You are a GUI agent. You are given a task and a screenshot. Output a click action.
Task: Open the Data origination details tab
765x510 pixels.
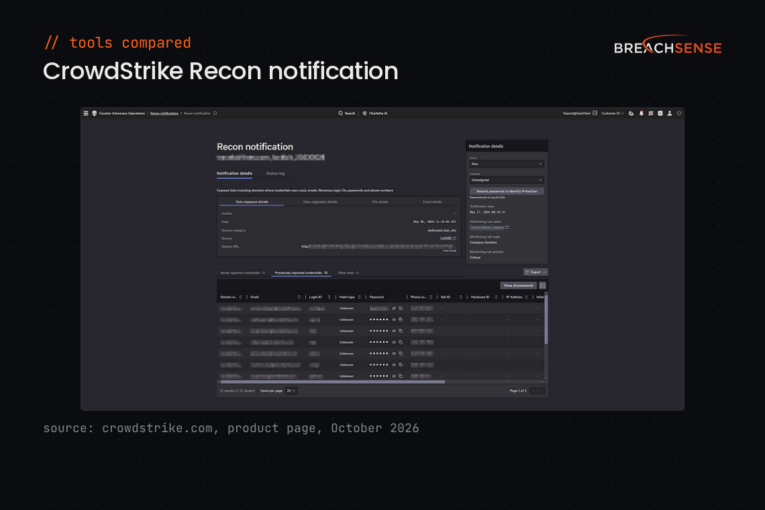320,201
